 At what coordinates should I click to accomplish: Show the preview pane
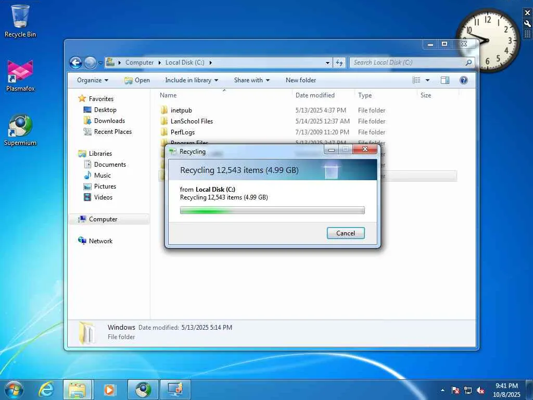(x=445, y=80)
